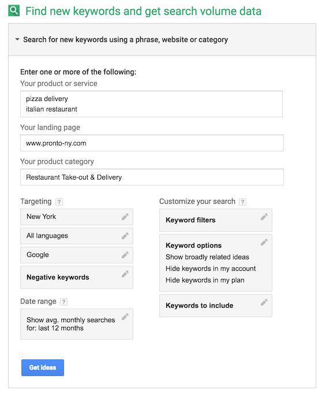This screenshot has width=322, height=394.
Task: Open the Date range help icon
Action: click(x=63, y=302)
